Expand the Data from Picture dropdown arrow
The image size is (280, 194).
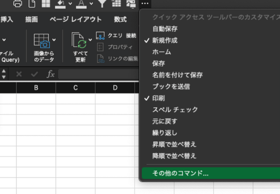coord(54,40)
